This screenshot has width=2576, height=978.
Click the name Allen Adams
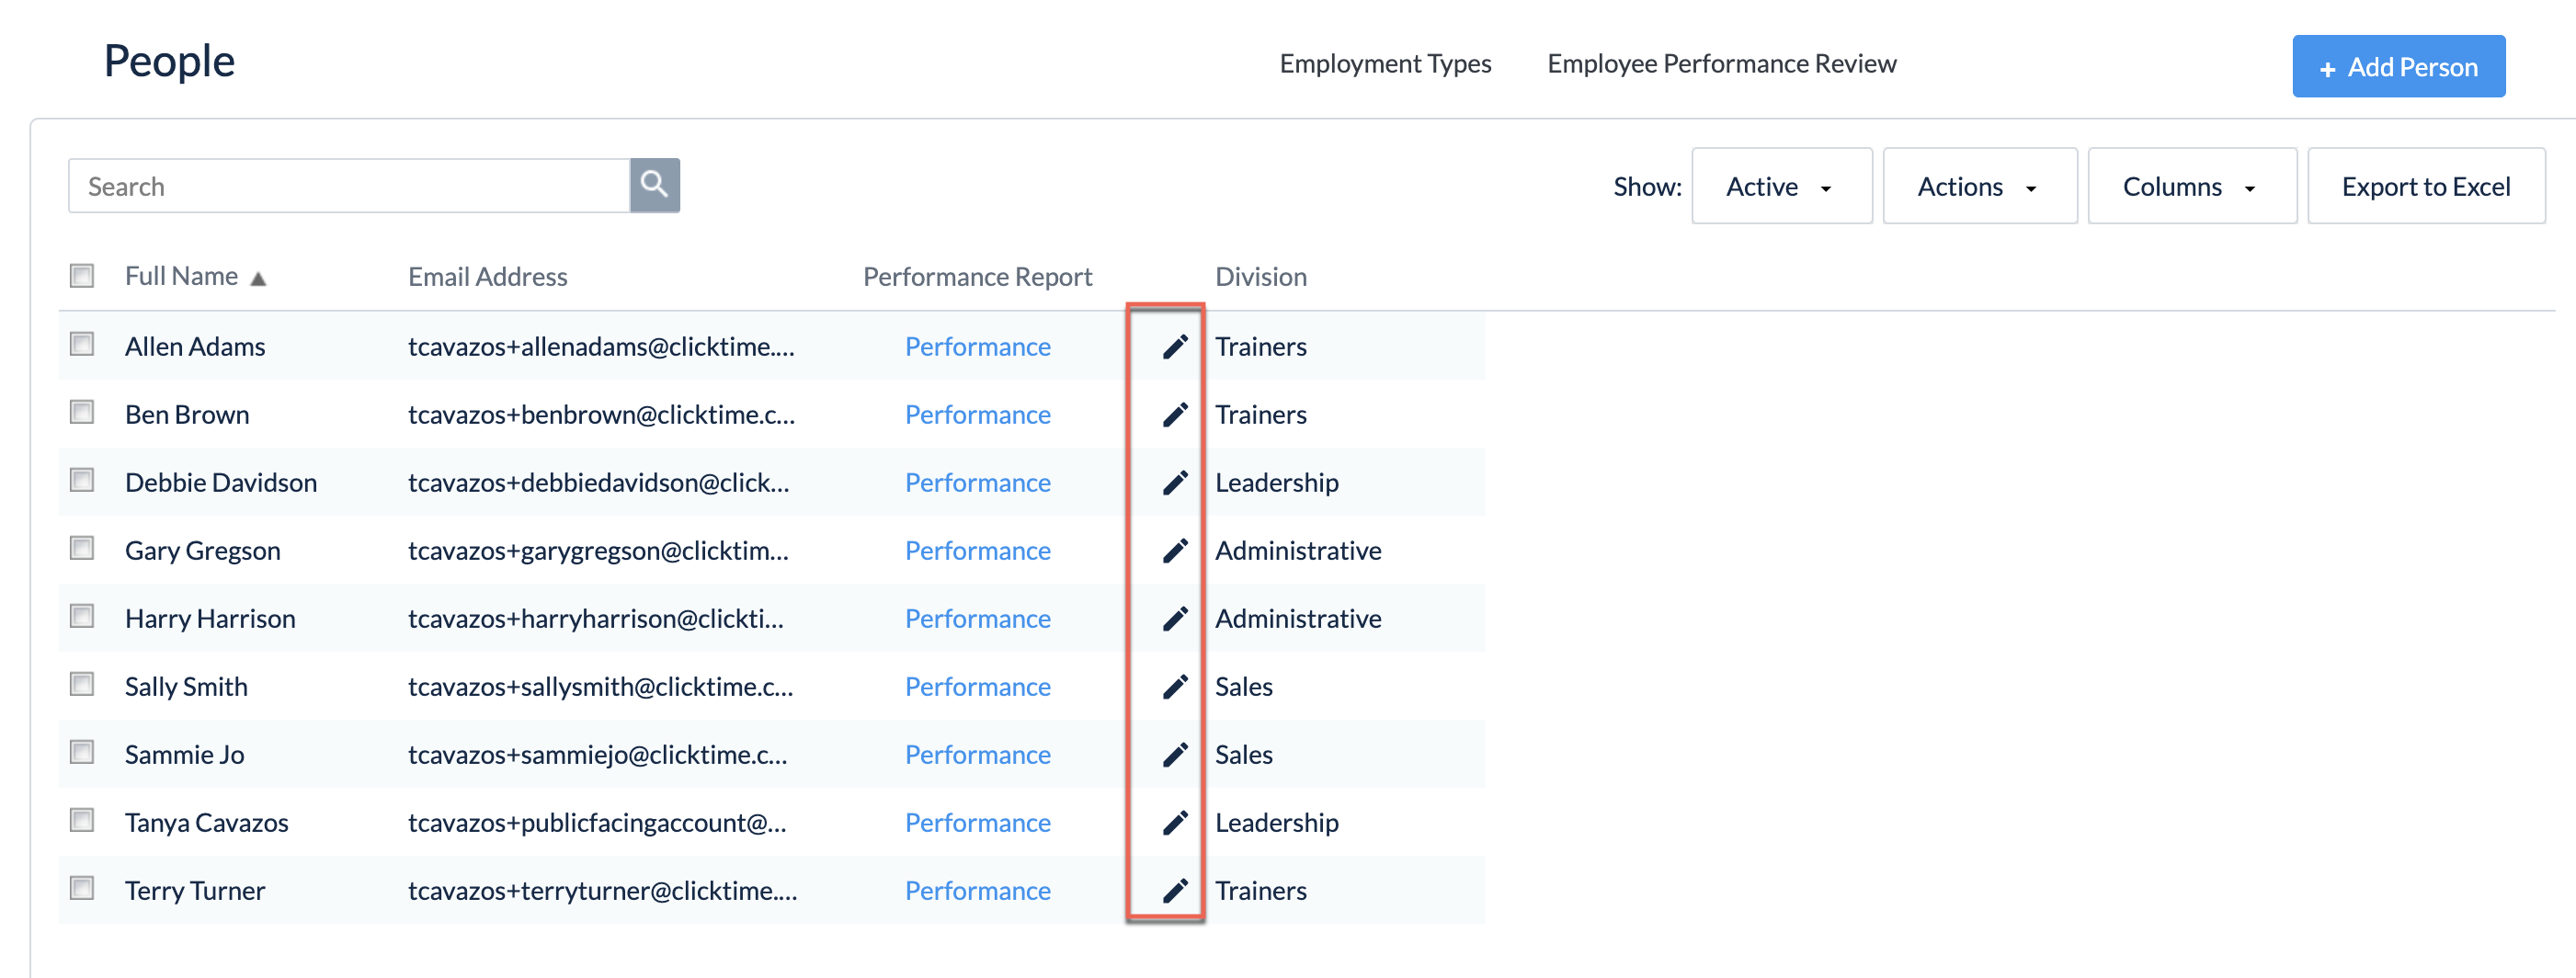click(195, 347)
